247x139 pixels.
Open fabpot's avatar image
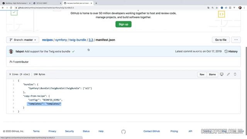(11, 51)
